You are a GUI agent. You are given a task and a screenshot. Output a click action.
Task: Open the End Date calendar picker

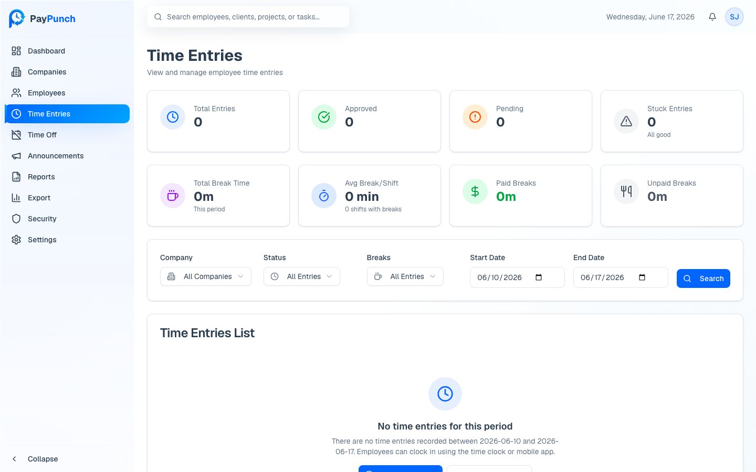[642, 277]
